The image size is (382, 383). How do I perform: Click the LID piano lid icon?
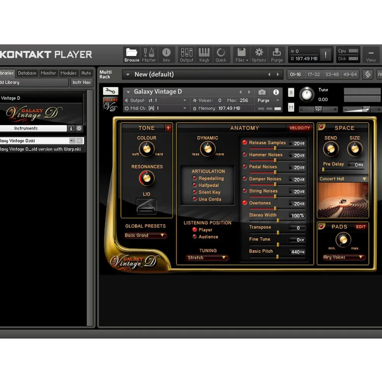(x=146, y=206)
